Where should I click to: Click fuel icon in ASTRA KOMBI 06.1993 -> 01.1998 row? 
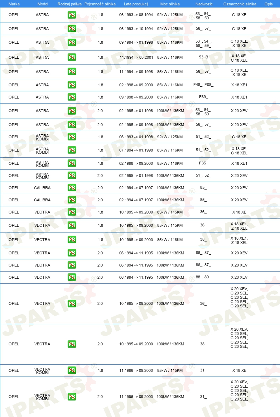pos(72,137)
